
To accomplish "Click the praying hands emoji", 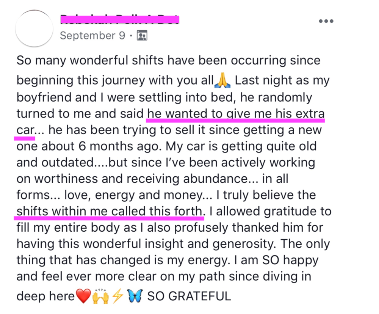I will click(222, 80).
